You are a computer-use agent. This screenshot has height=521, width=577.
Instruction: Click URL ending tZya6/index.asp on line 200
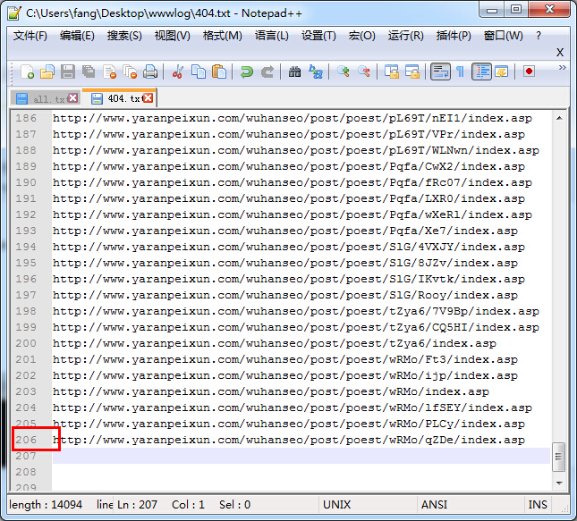275,343
